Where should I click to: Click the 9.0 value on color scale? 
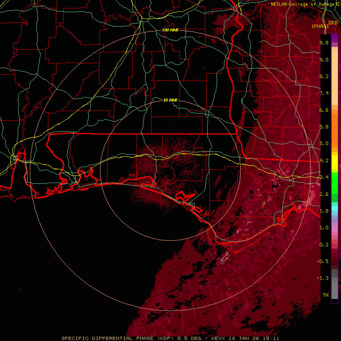click(324, 59)
